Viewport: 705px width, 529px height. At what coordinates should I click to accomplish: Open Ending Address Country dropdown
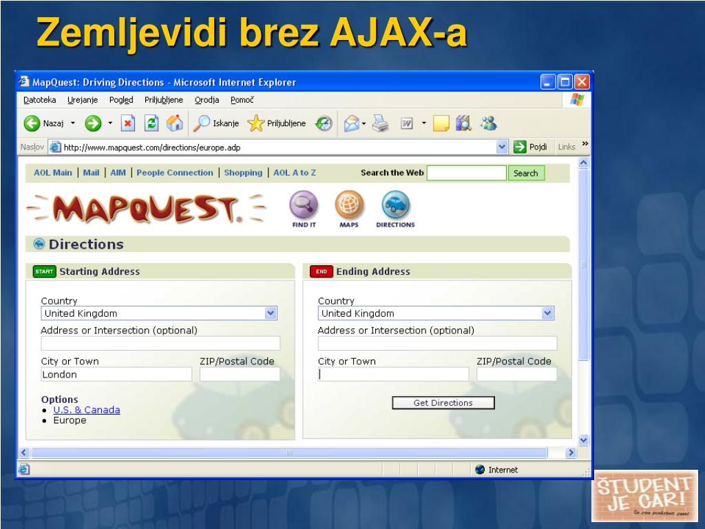(x=547, y=313)
